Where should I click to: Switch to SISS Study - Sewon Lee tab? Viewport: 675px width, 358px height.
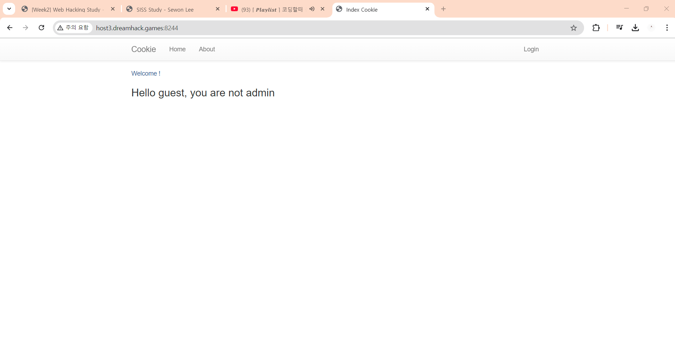[x=165, y=9]
